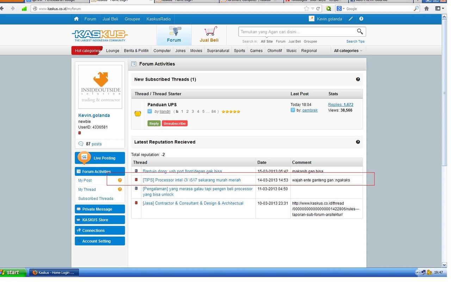451x282 pixels.
Task: Open help question mark in top bar
Action: [361, 19]
